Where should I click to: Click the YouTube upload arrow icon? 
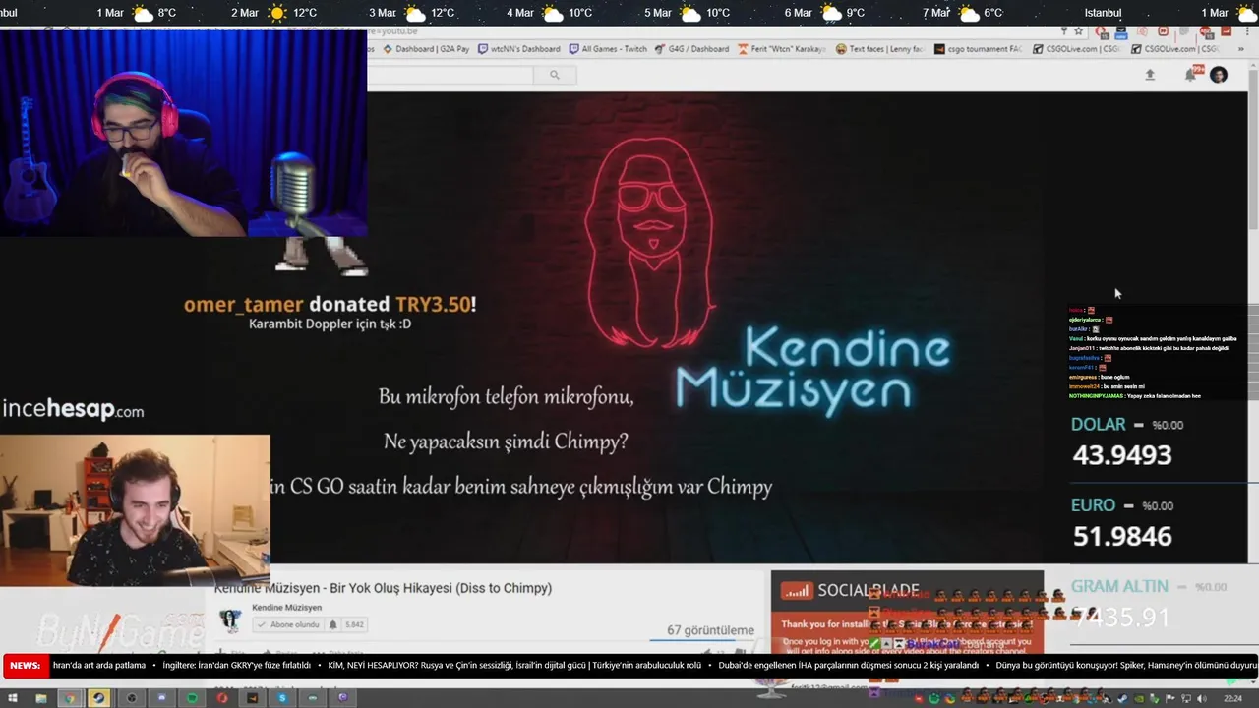click(x=1150, y=75)
